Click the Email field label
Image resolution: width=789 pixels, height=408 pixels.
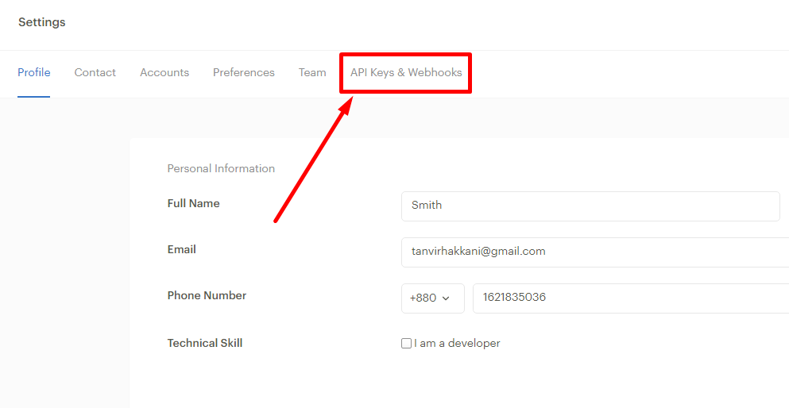[182, 249]
